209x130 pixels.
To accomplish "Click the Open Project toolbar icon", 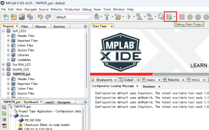I will (x=22, y=17).
